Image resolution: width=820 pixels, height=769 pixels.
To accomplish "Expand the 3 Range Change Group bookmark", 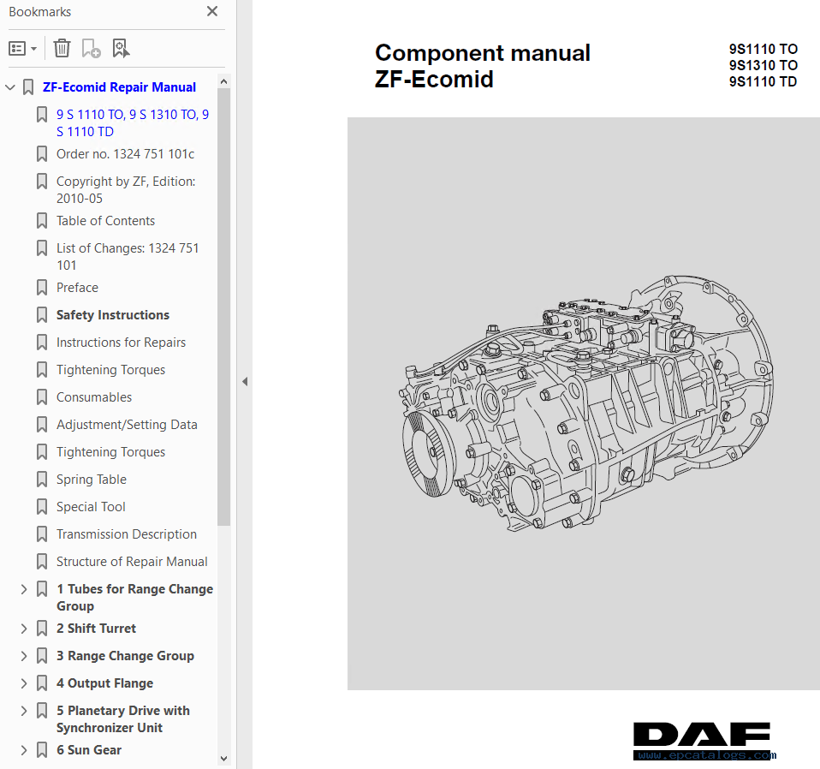I will (x=23, y=656).
